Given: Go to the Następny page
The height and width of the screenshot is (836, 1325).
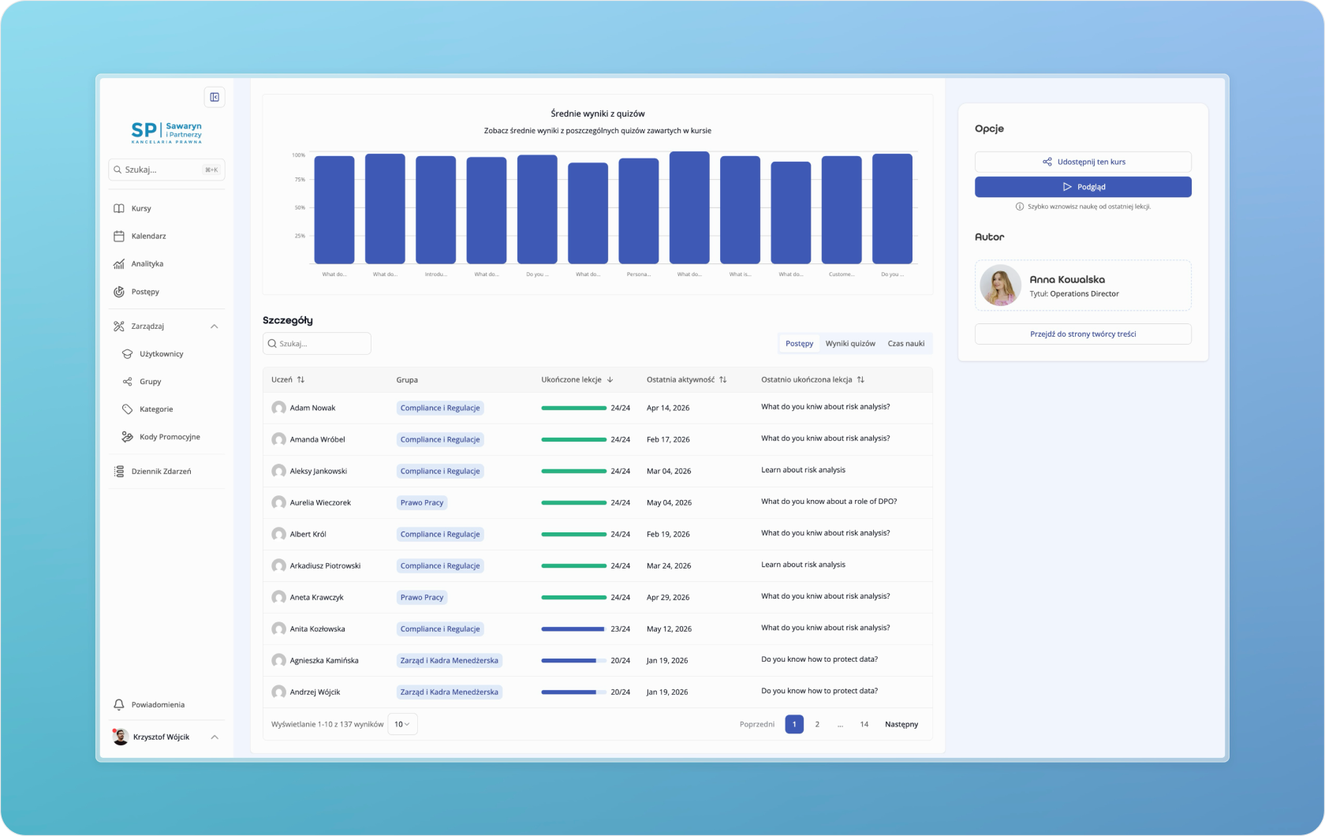Looking at the screenshot, I should [x=901, y=724].
